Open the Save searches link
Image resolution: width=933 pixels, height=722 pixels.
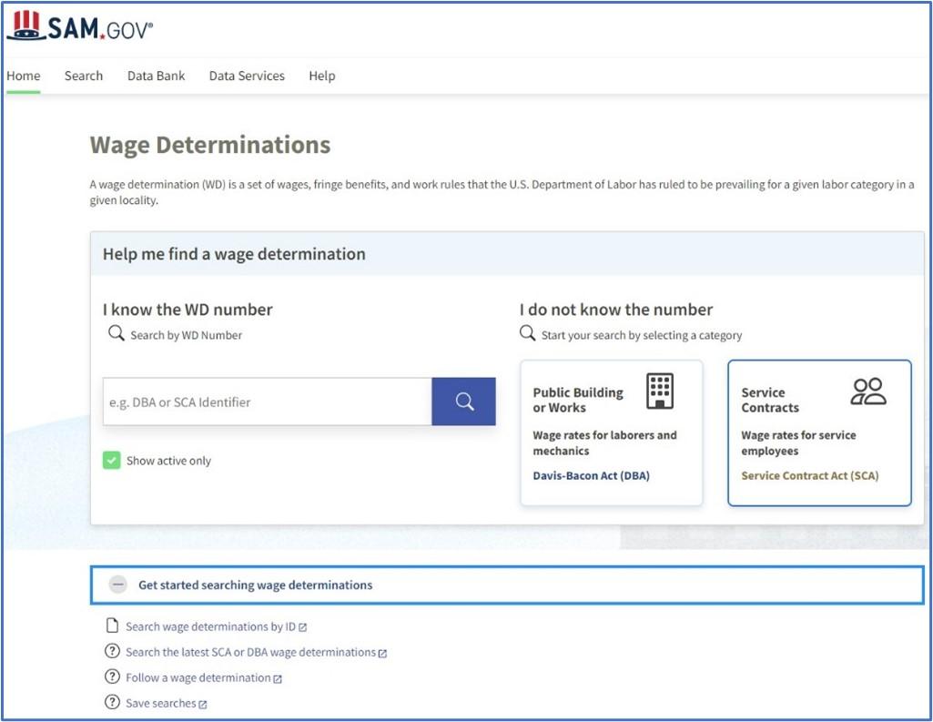[160, 704]
